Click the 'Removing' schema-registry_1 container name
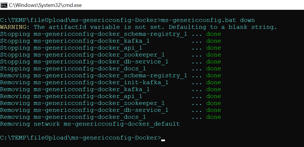The height and width of the screenshot is (147, 304). click(x=110, y=76)
